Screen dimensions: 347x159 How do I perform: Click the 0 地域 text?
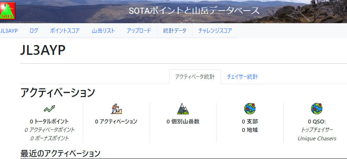(250, 130)
